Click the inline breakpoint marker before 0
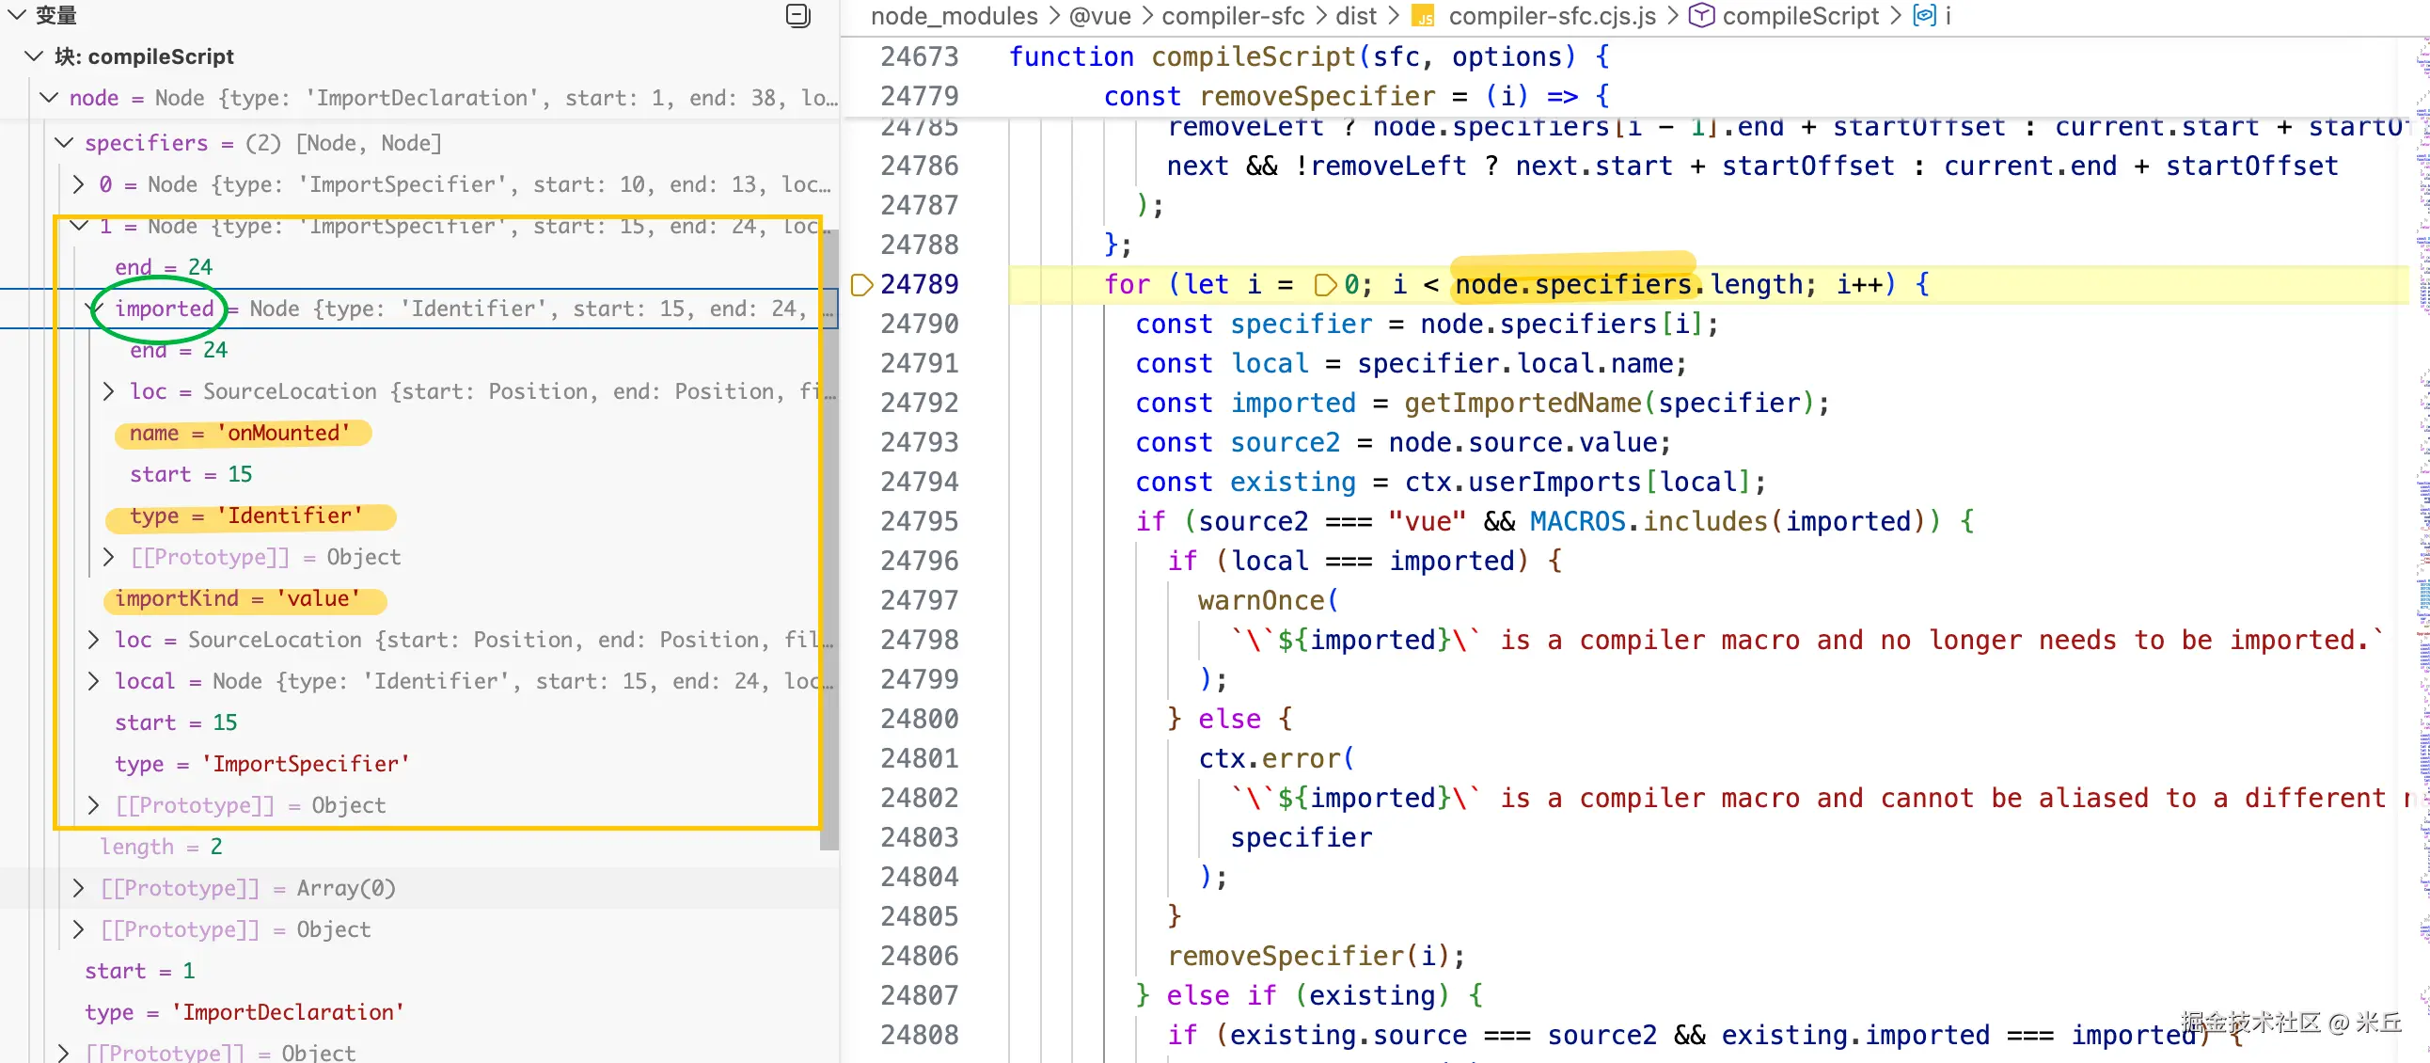 click(1324, 285)
